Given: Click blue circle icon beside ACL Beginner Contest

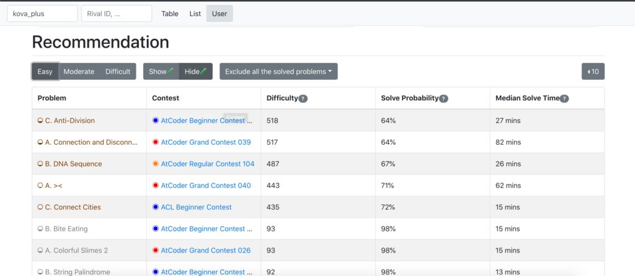Looking at the screenshot, I should [156, 207].
